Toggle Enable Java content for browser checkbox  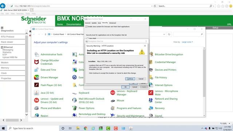pos(86,27)
